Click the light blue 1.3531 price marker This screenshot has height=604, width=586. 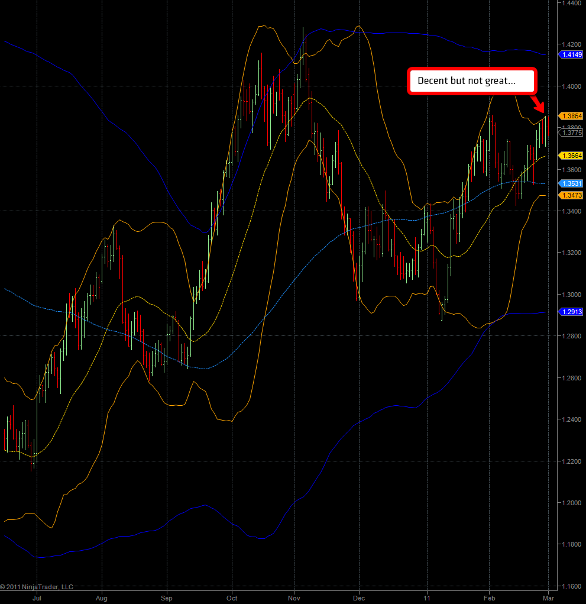click(571, 184)
